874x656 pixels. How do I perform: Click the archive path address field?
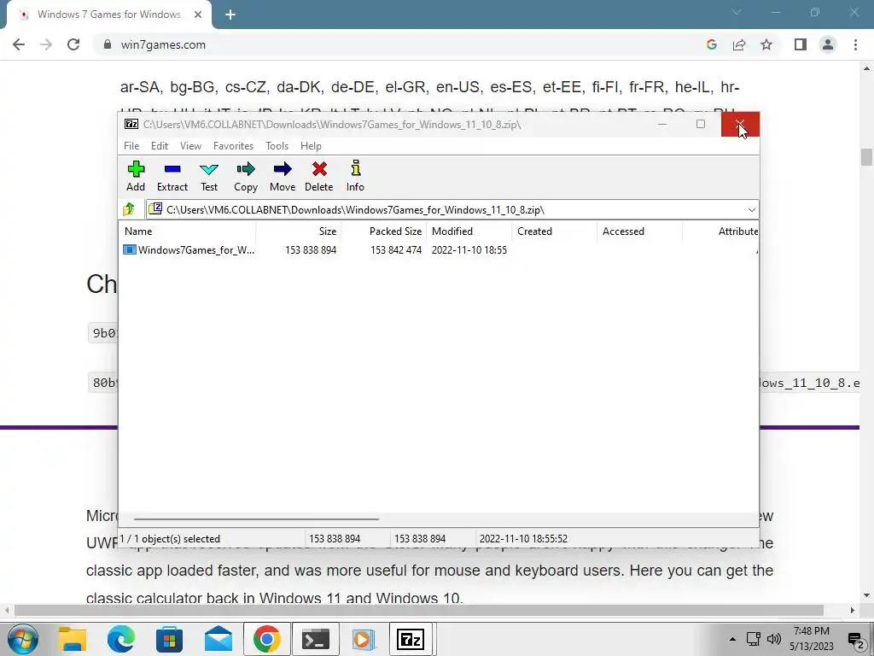pos(452,210)
